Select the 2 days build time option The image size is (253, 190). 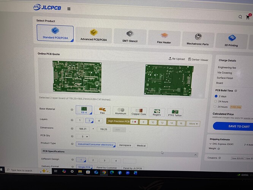click(x=216, y=97)
